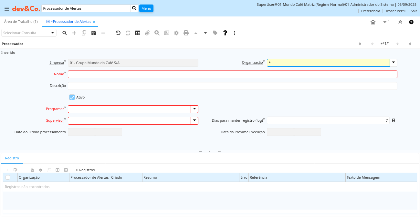Click the Print icon in toolbar

186,33
